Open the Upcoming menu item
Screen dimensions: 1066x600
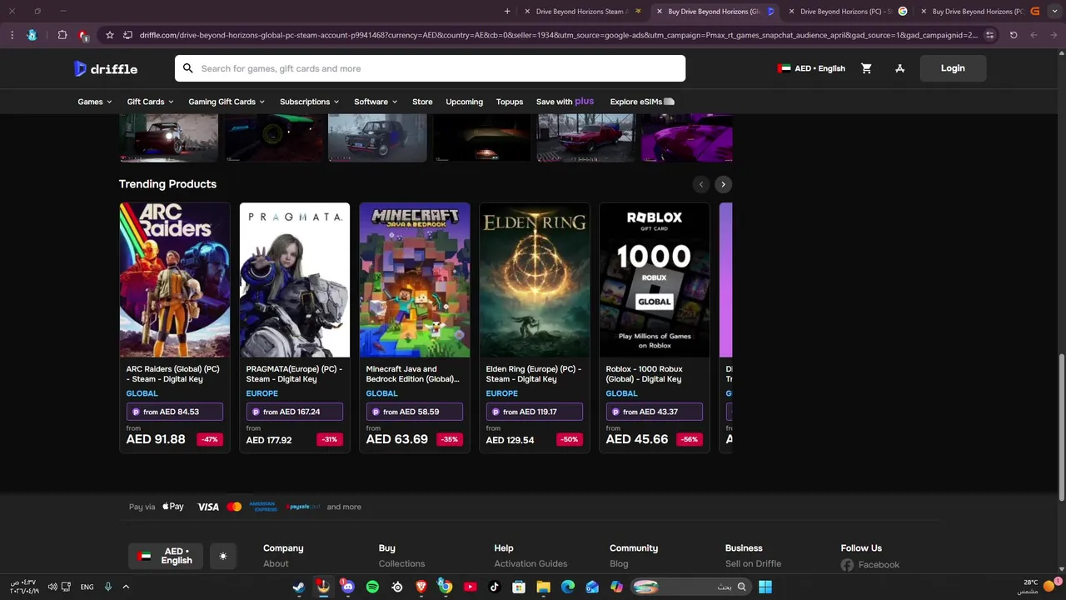click(x=464, y=102)
